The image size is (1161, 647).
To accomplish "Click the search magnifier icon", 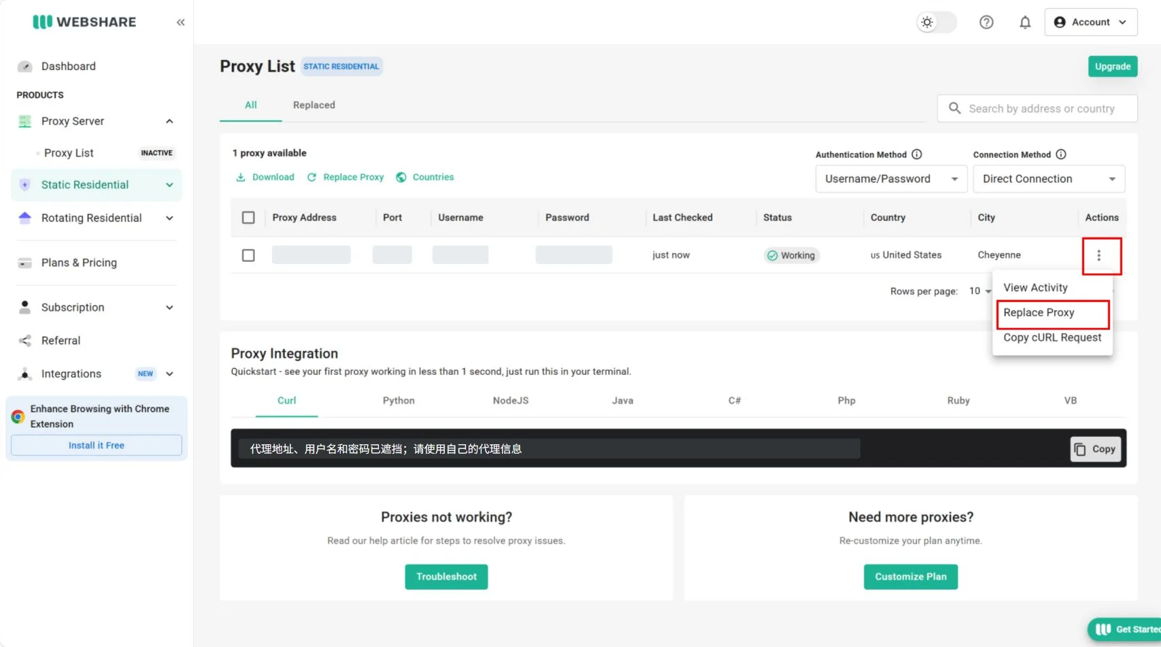I will click(955, 108).
